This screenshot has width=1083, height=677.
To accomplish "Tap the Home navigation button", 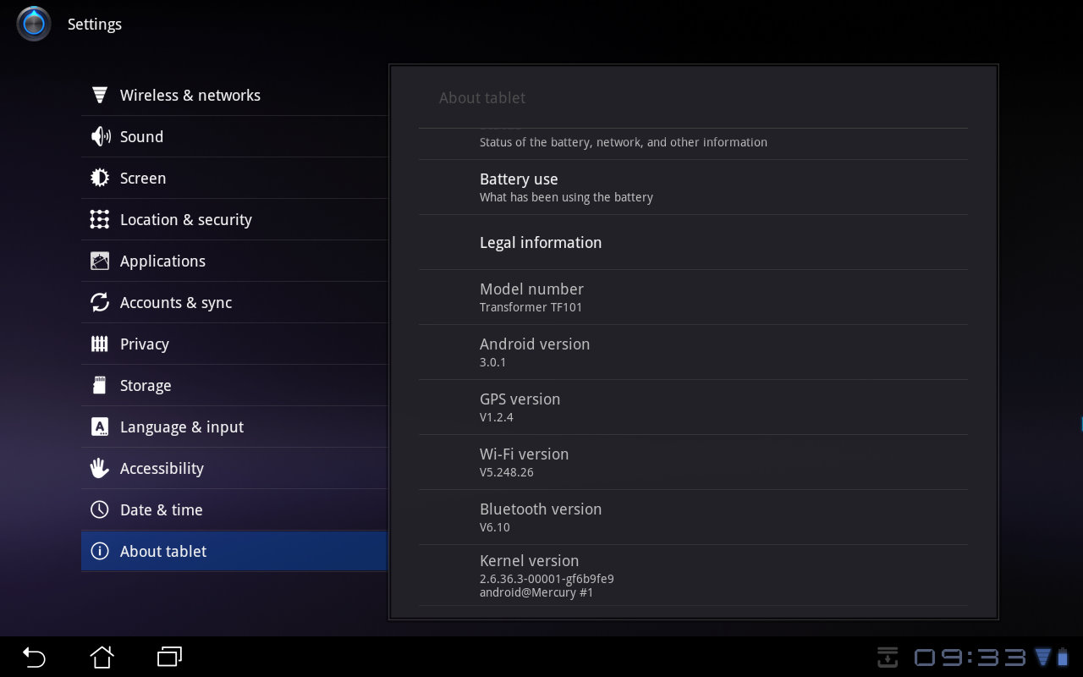I will (102, 657).
